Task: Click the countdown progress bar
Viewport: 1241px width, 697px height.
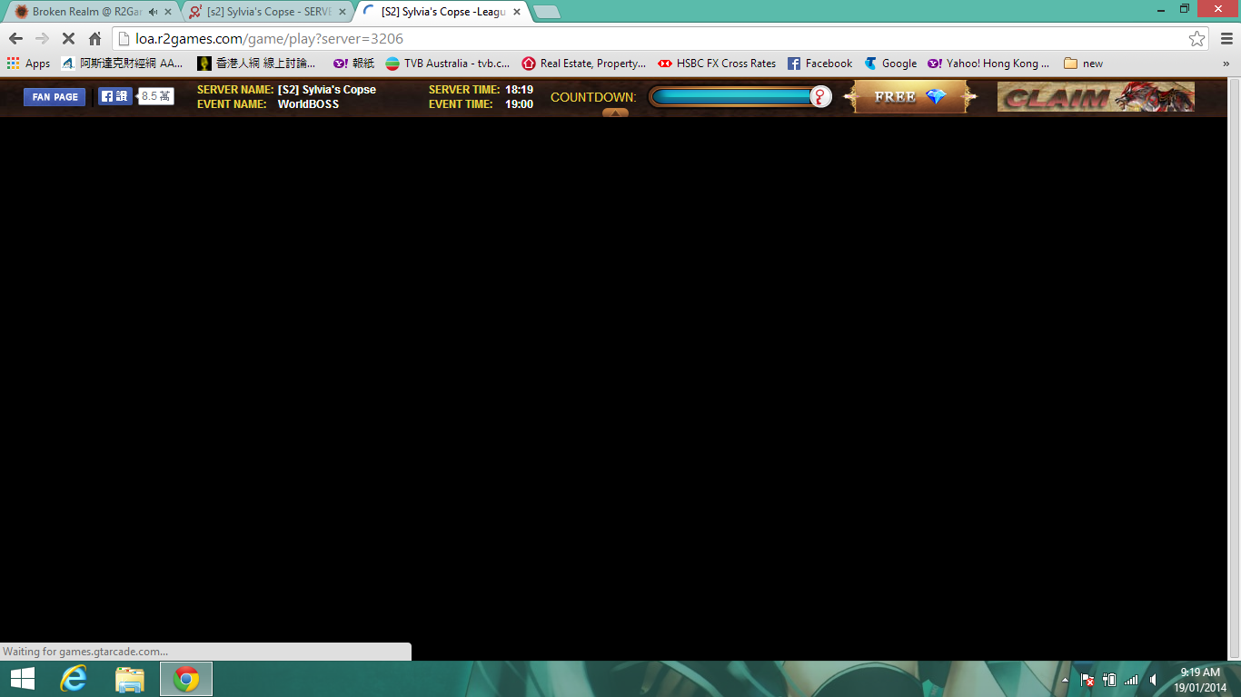Action: pyautogui.click(x=731, y=97)
